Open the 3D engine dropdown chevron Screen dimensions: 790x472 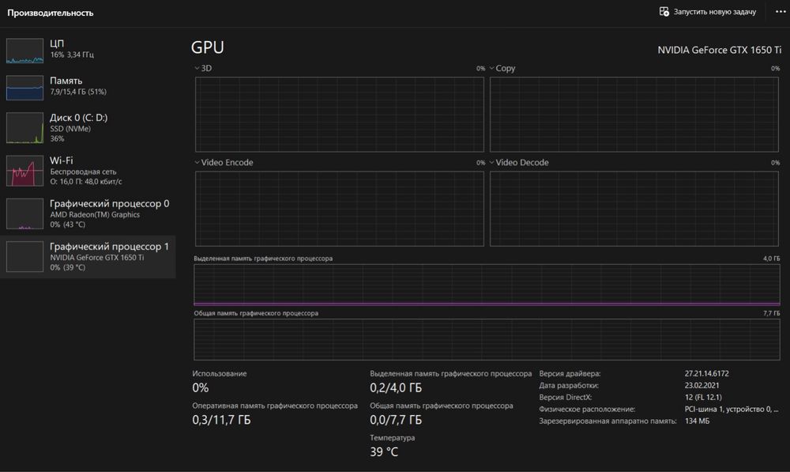(197, 68)
